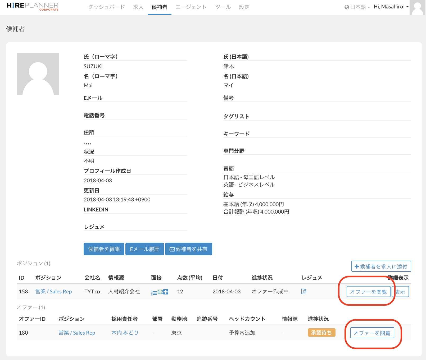
Task: Click the user avatar in top right corner
Action: 418,7
